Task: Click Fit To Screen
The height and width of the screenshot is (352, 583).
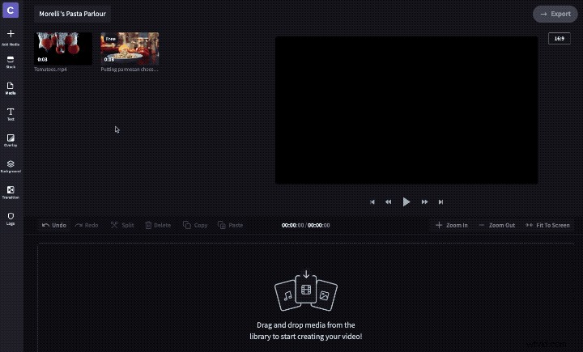Action: (547, 225)
